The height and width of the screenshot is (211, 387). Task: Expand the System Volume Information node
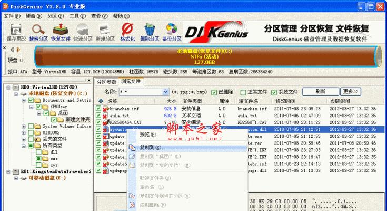(24, 127)
